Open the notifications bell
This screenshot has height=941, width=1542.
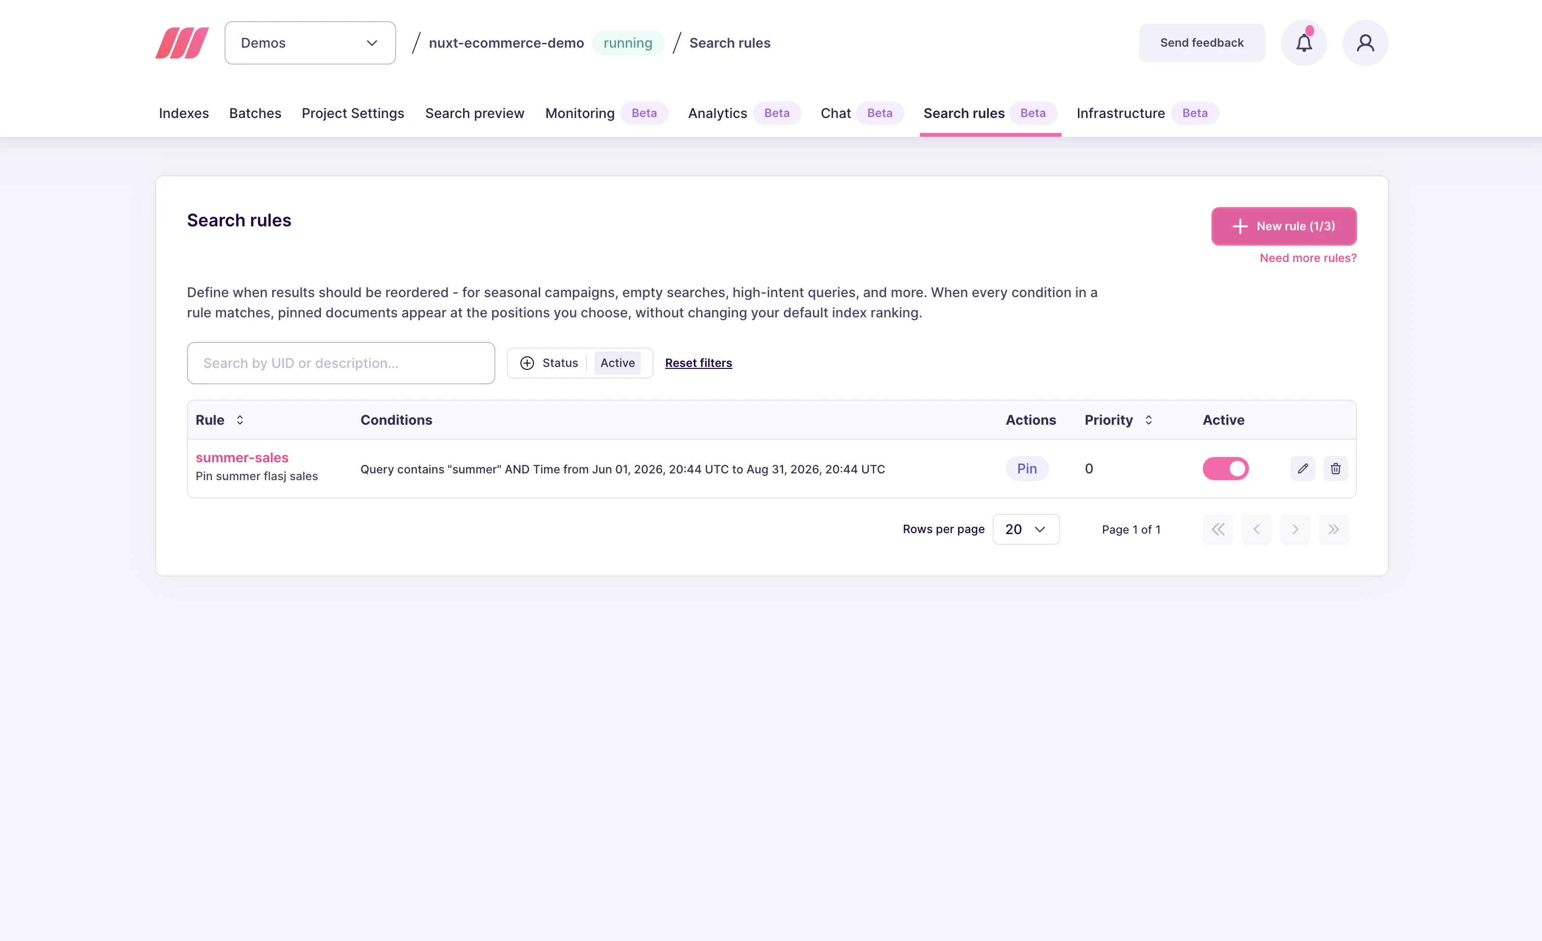click(1303, 42)
